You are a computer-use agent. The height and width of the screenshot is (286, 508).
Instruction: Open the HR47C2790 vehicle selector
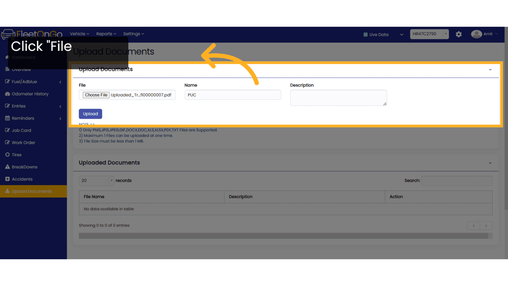(429, 34)
